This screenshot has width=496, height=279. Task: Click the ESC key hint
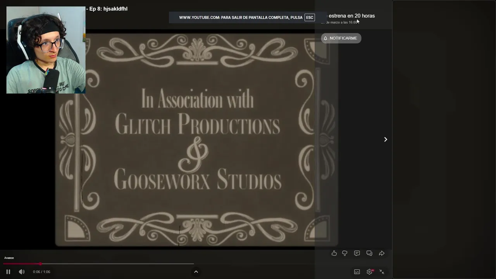(310, 17)
